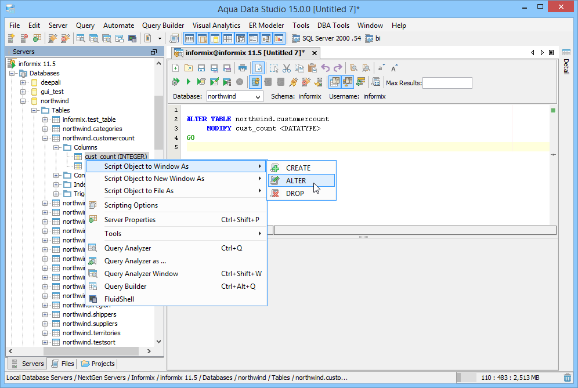Select DROP from the script submenu

click(x=302, y=194)
